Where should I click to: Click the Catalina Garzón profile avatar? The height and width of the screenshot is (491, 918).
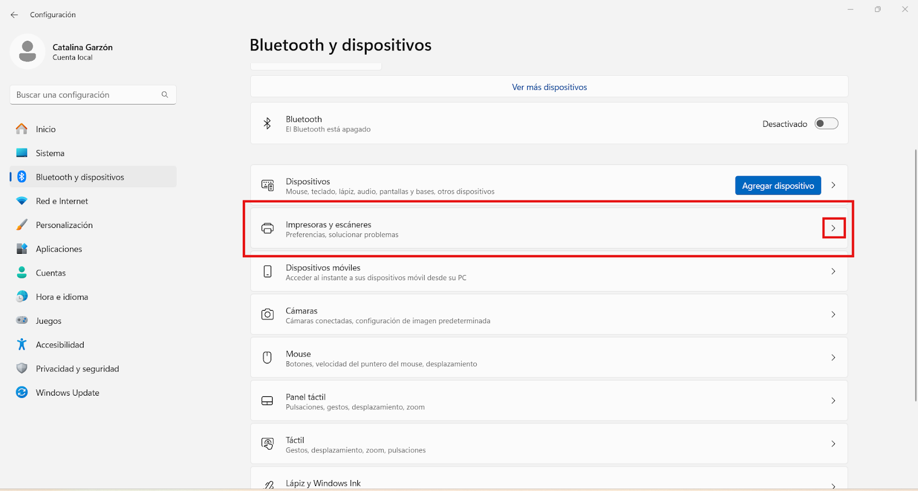(28, 52)
